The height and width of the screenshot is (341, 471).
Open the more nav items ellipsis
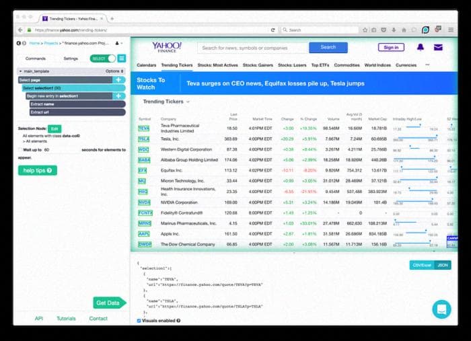pyautogui.click(x=427, y=65)
